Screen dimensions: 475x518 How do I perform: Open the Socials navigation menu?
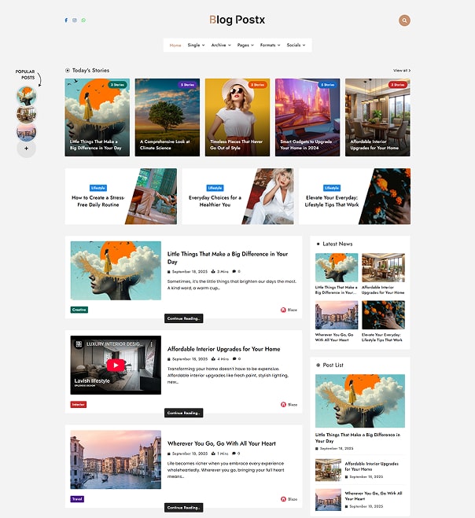pyautogui.click(x=295, y=46)
